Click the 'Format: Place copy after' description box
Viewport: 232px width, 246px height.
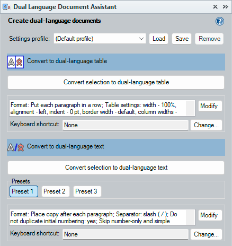coord(102,217)
